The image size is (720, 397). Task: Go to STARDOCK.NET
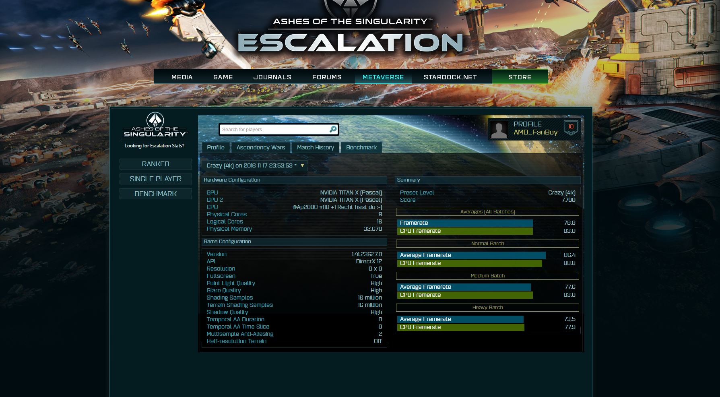[450, 77]
